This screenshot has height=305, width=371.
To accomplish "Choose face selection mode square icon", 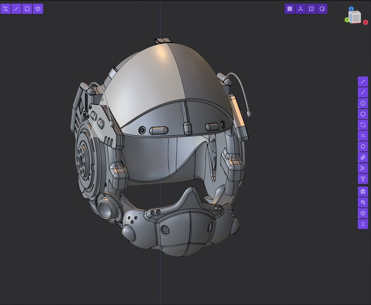I will coord(27,9).
